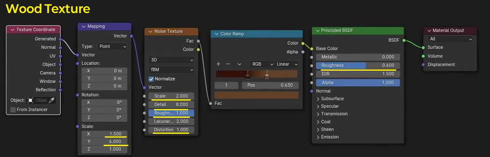Click the BSDF output socket
This screenshot has width=490, height=157.
404,40
